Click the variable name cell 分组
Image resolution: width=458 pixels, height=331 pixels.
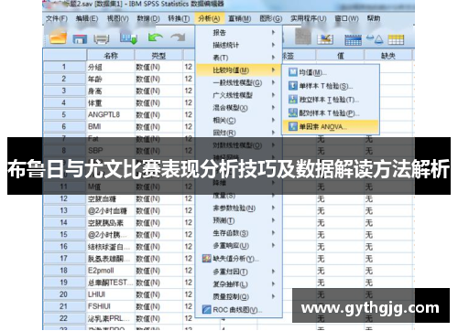(111, 67)
